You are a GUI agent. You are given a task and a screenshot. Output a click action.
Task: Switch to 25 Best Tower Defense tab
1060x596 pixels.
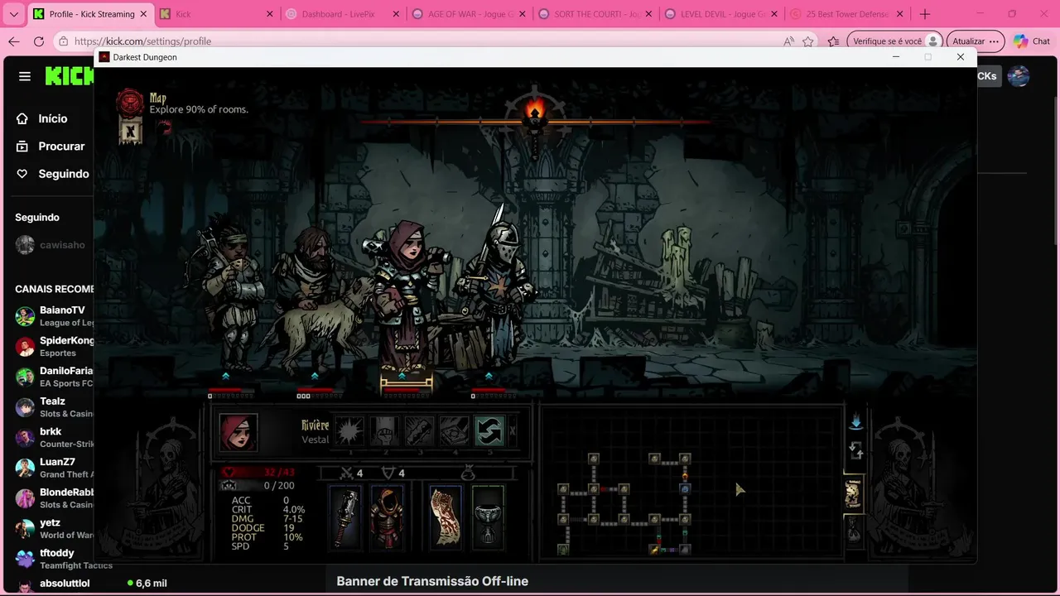[x=846, y=14]
